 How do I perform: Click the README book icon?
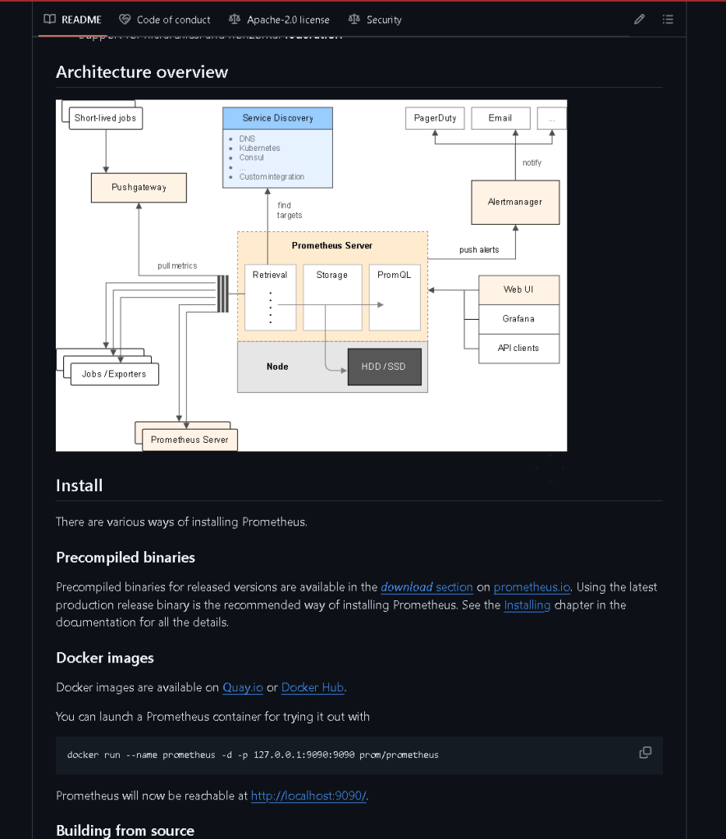point(50,20)
